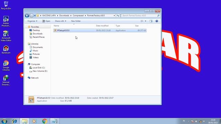Viewport: 221px width, 124px height.
Task: Open the view options dropdown arrow
Action: point(145,21)
